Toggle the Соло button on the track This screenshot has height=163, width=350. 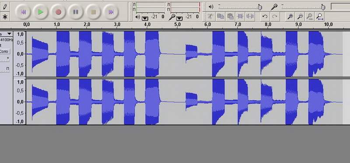(4, 51)
